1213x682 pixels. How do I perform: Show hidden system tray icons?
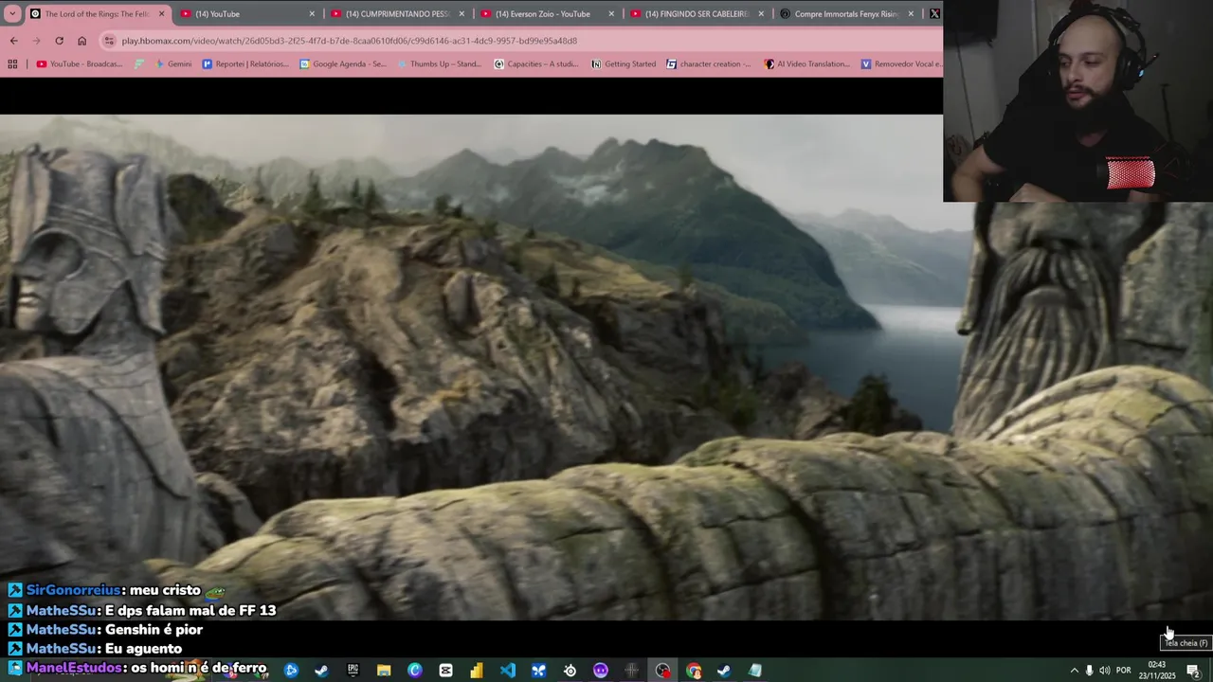(1074, 671)
